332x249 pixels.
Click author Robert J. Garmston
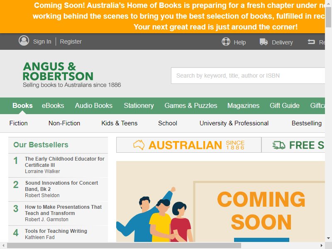point(46,220)
